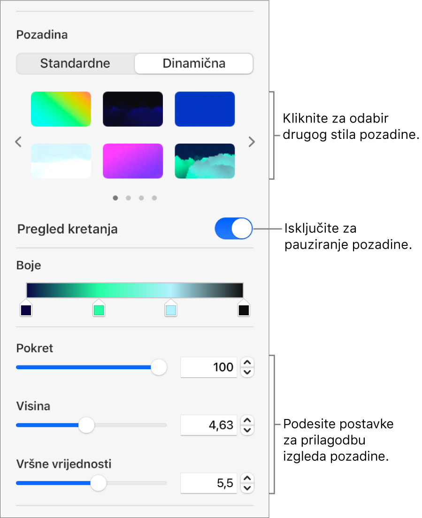Go to the second background page dot
This screenshot has height=518, width=422.
pos(128,198)
